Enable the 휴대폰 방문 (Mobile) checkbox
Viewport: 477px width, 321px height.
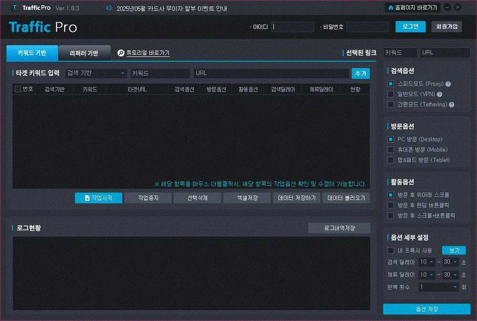[391, 150]
